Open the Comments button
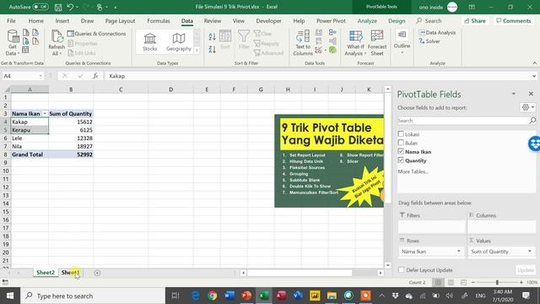The height and width of the screenshot is (304, 540). (x=514, y=20)
